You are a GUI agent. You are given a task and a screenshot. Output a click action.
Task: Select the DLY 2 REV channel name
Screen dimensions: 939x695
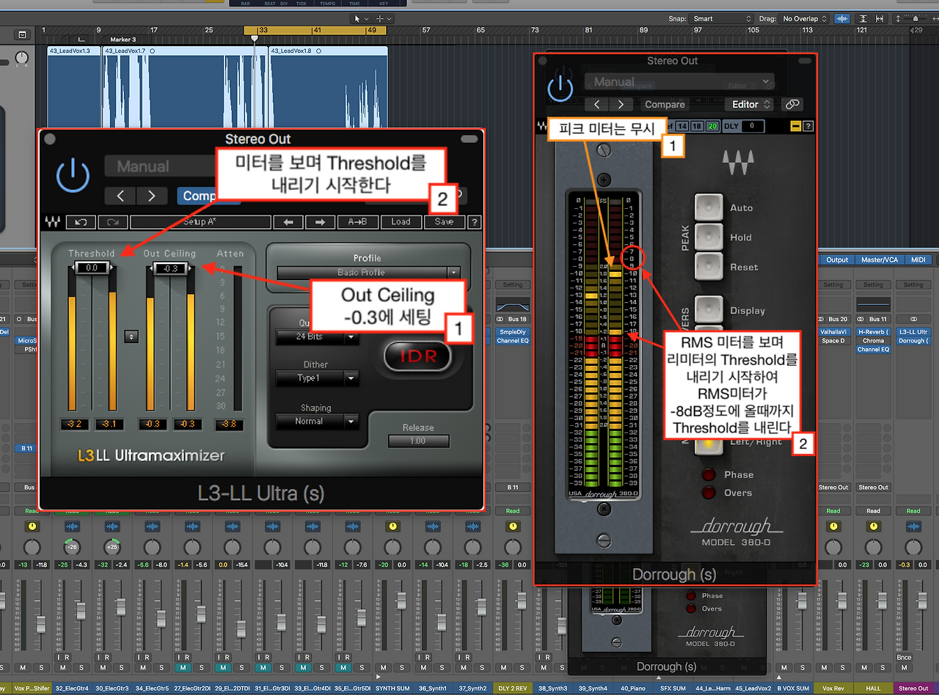pos(513,688)
